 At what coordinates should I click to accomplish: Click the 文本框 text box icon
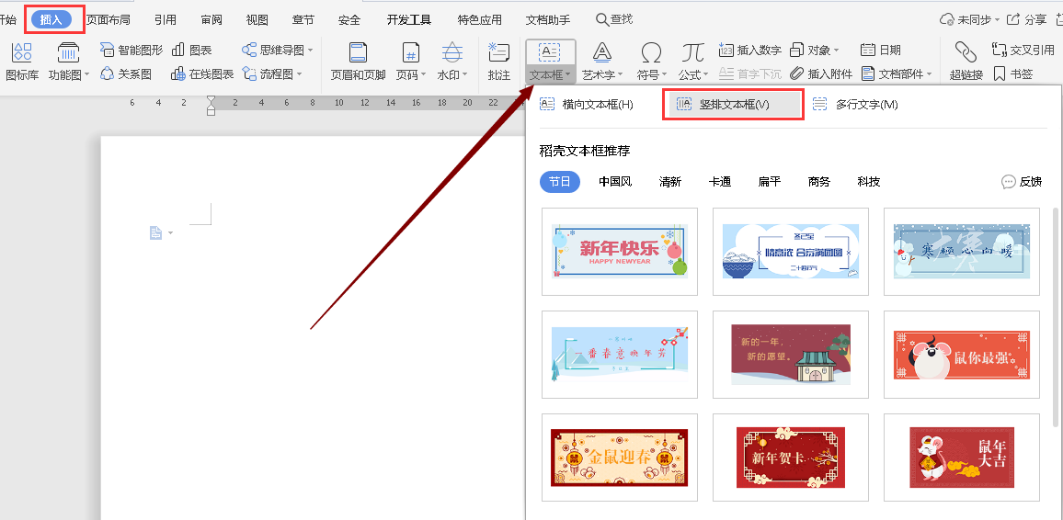click(549, 52)
